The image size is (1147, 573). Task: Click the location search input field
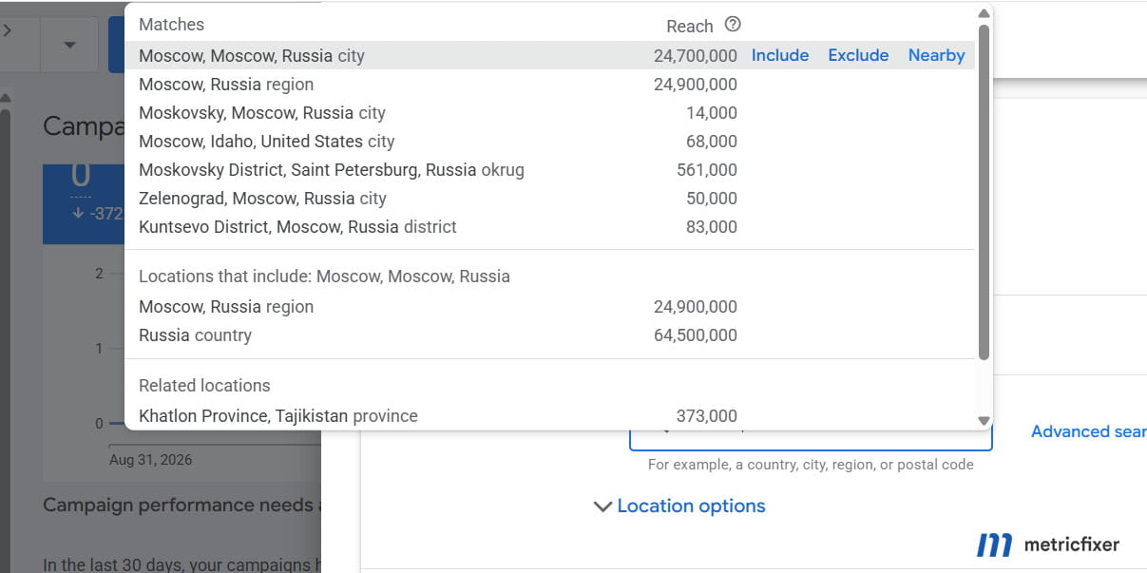pos(811,439)
